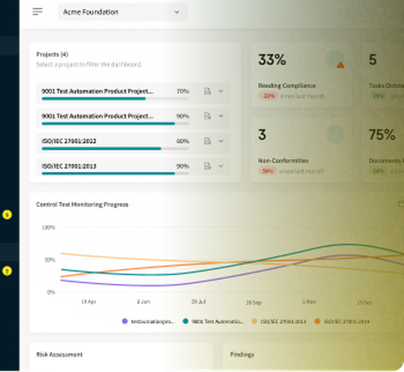This screenshot has height=372, width=404.
Task: Open the hamburger navigation menu
Action: 38,12
